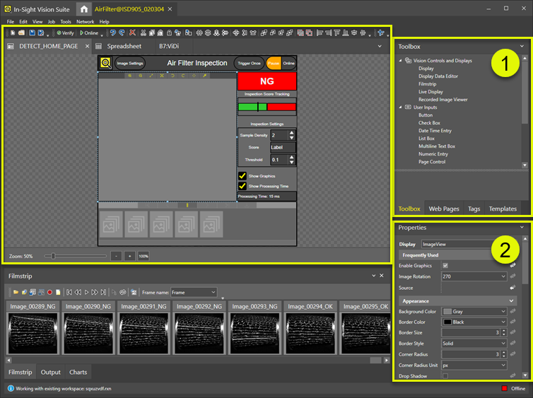The image size is (533, 398).
Task: Click the red Delete X toolbar icon
Action: point(133,33)
